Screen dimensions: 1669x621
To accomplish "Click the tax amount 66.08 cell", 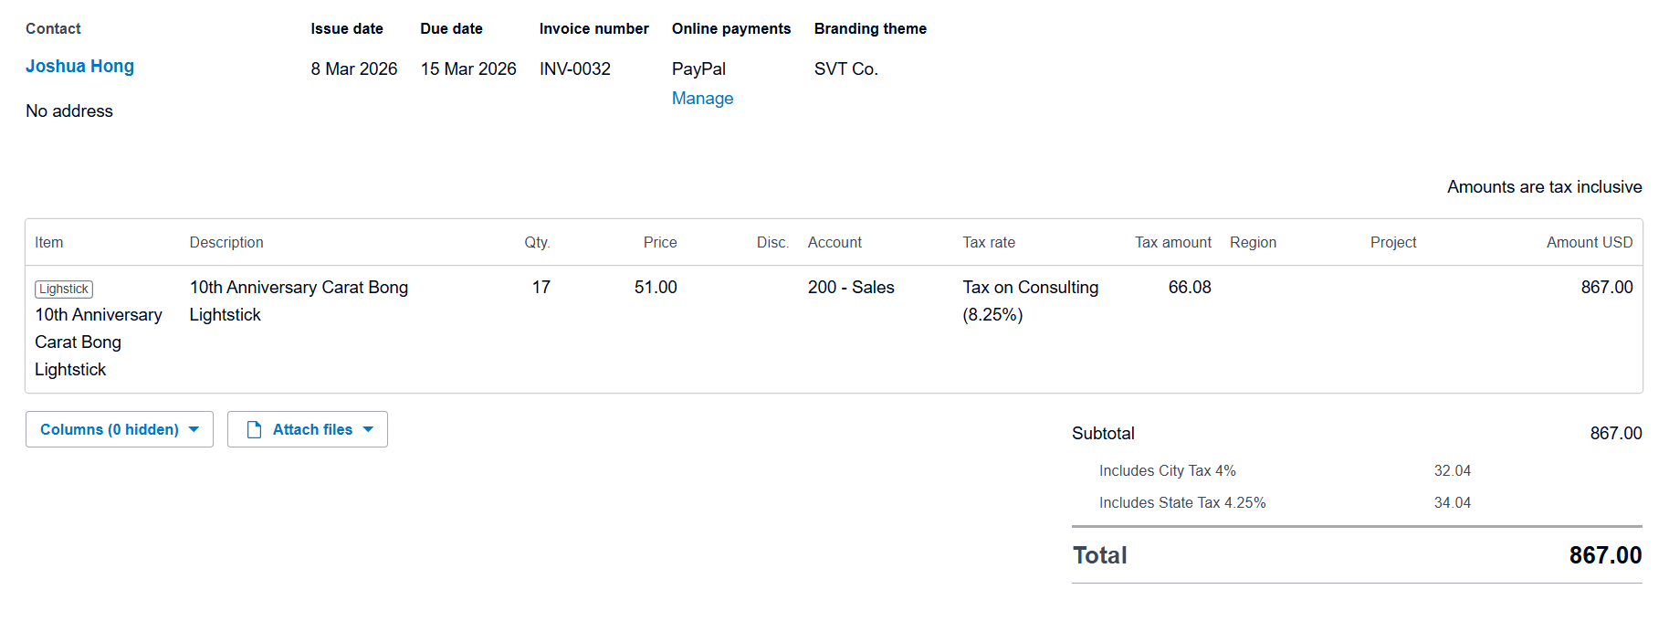I will click(1189, 287).
